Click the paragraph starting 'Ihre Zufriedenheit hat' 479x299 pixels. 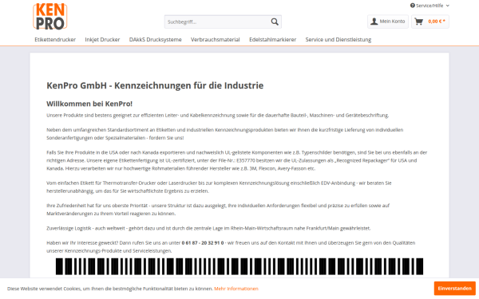point(218,210)
